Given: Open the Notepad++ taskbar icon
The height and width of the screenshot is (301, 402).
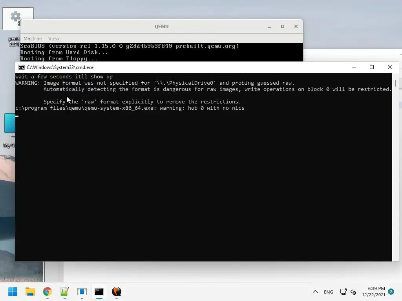Looking at the screenshot, I should click(65, 292).
